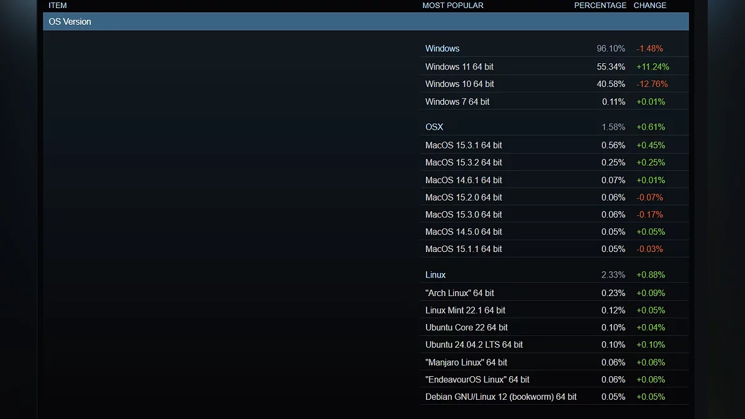
Task: Click the ITEM column header
Action: point(58,6)
